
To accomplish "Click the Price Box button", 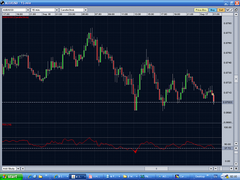I will [x=201, y=10].
